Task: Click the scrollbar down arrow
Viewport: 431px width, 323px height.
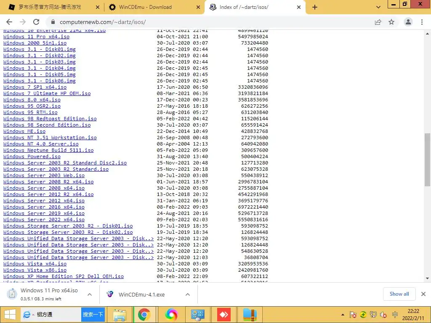Action: point(427,278)
